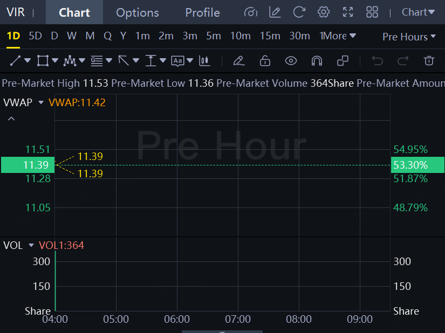The width and height of the screenshot is (445, 333).
Task: Open the candlestick chart style icon
Action: tap(204, 61)
